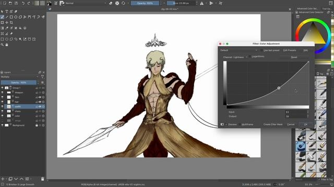Select the Fill bucket tool

coord(20,28)
